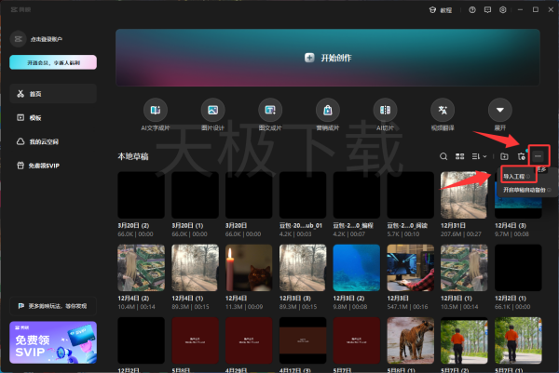
Task: Select the 营销成片 marketing video icon
Action: pyautogui.click(x=329, y=109)
